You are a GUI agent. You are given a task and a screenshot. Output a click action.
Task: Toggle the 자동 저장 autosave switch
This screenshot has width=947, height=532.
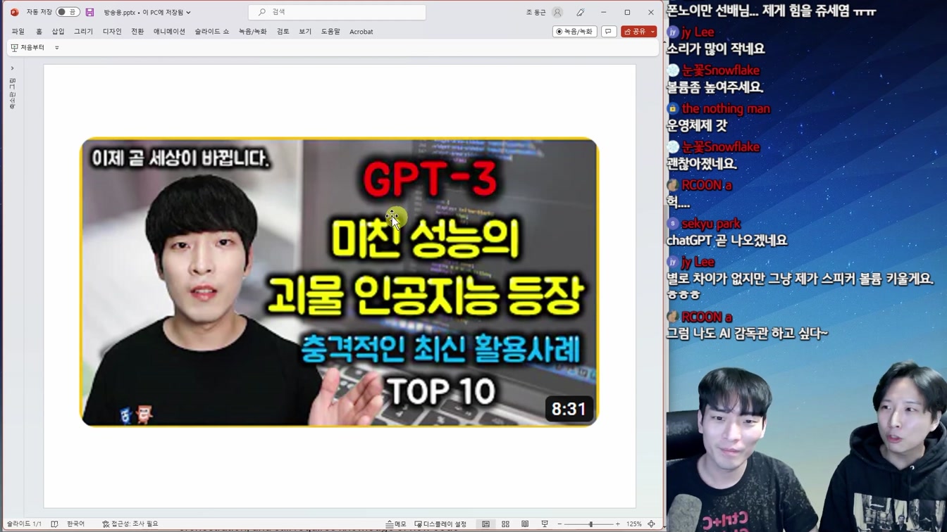pos(68,12)
